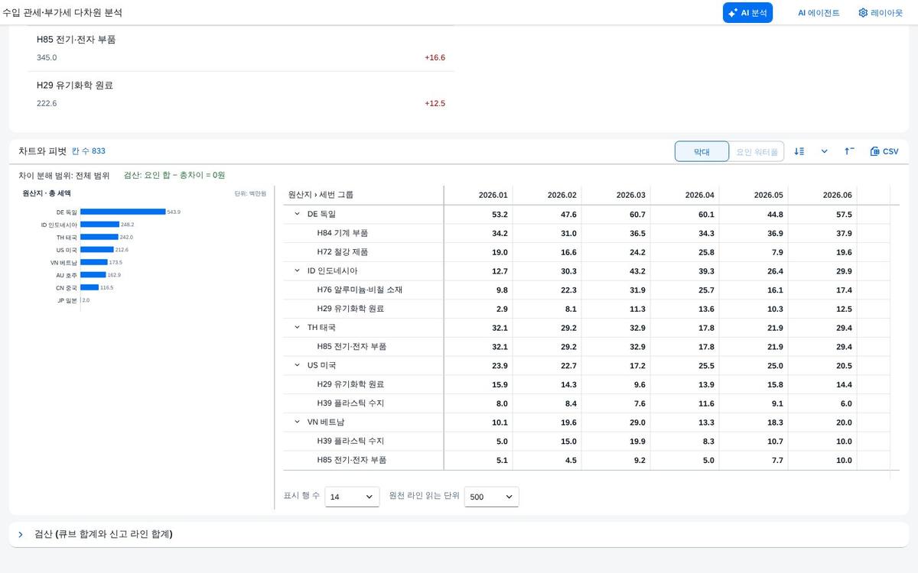Click the 2026.01 column header
The image size is (918, 573).
click(x=478, y=195)
